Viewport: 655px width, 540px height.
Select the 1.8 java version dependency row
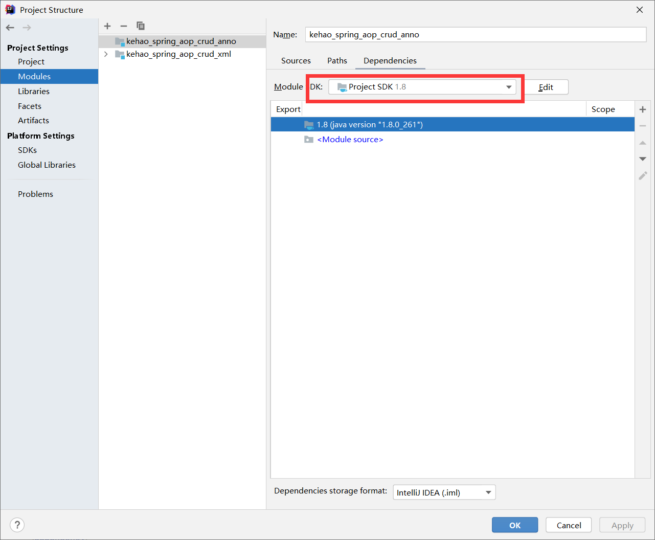(453, 125)
